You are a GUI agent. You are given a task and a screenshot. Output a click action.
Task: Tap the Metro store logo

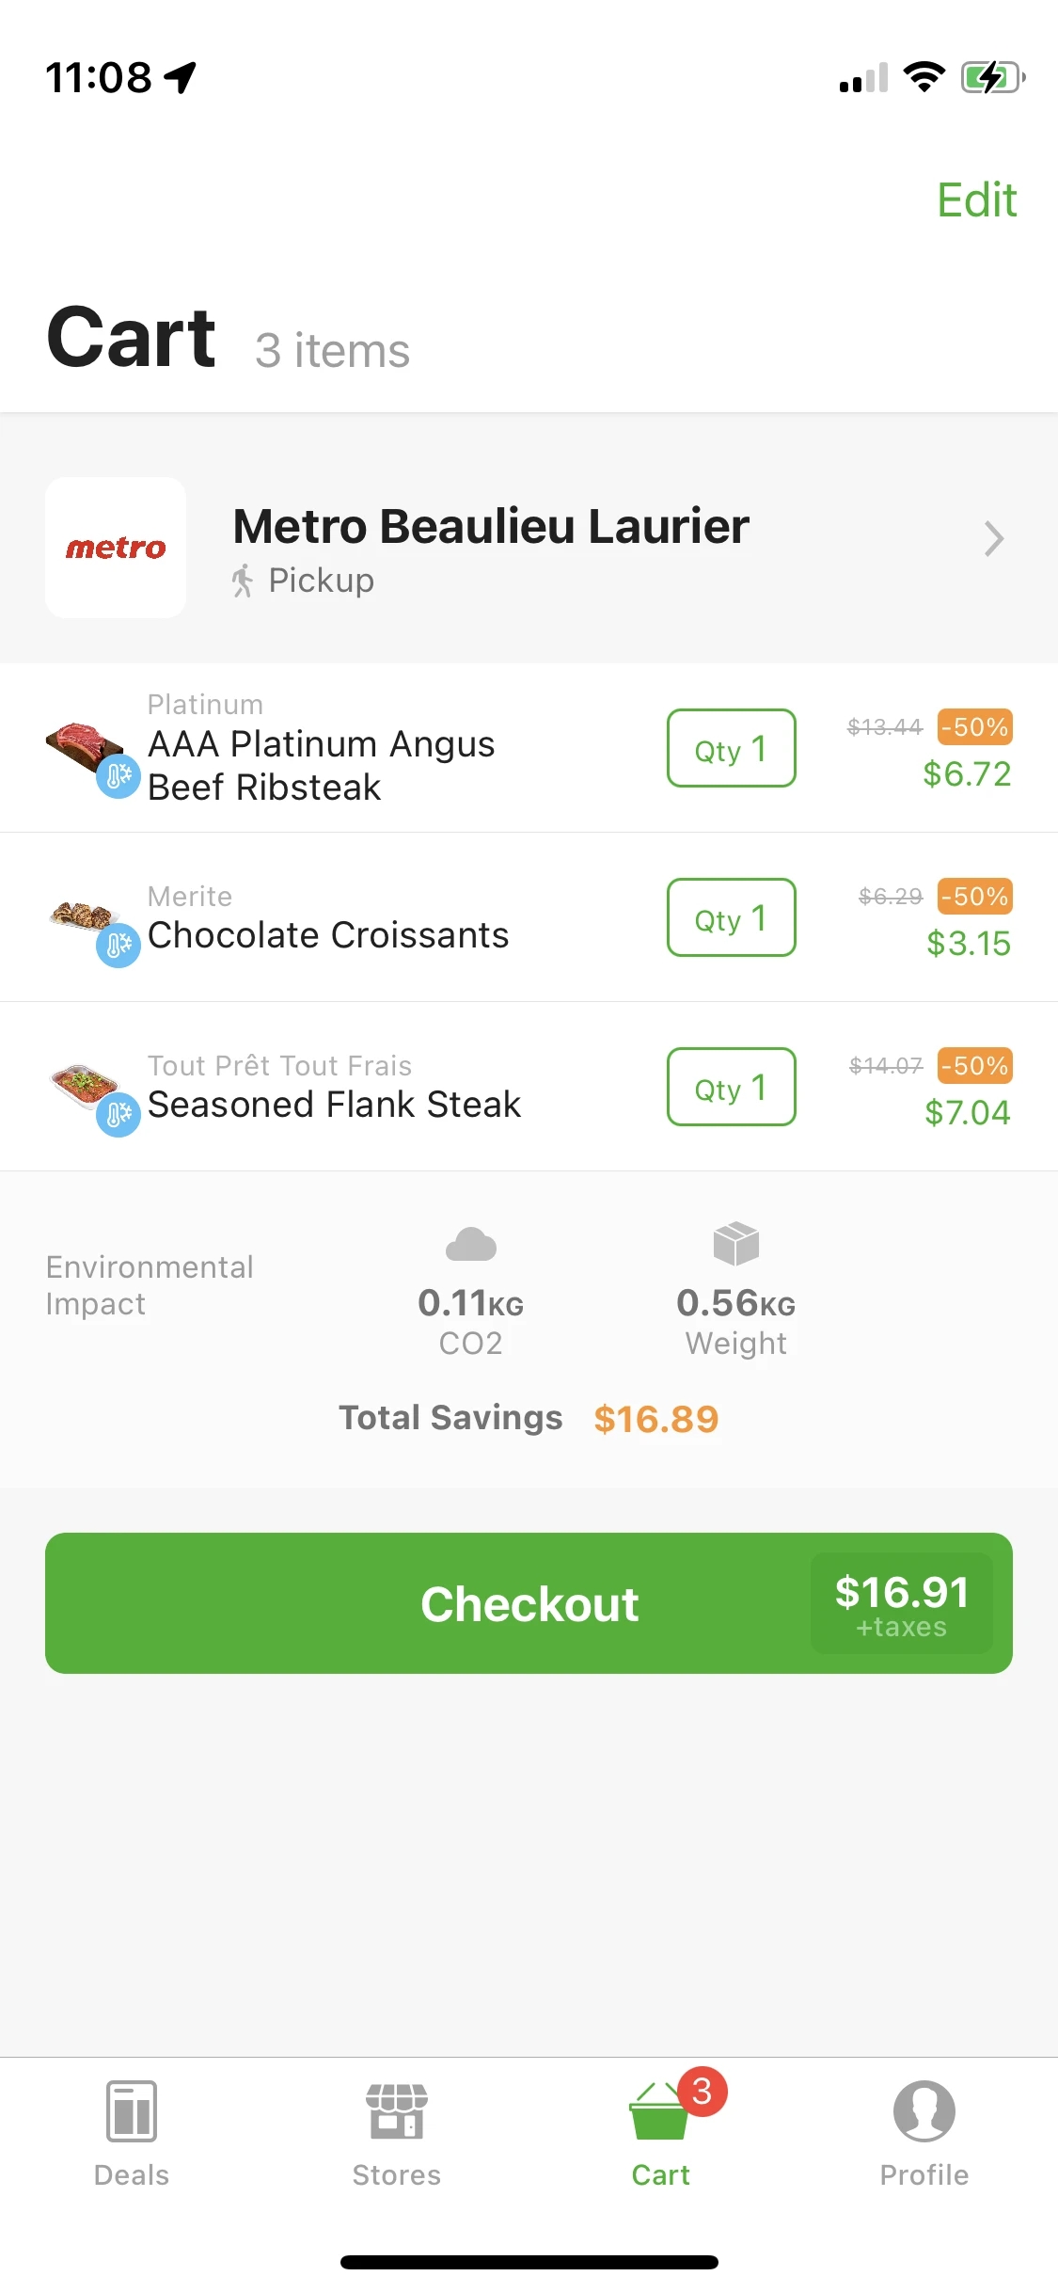tap(116, 548)
